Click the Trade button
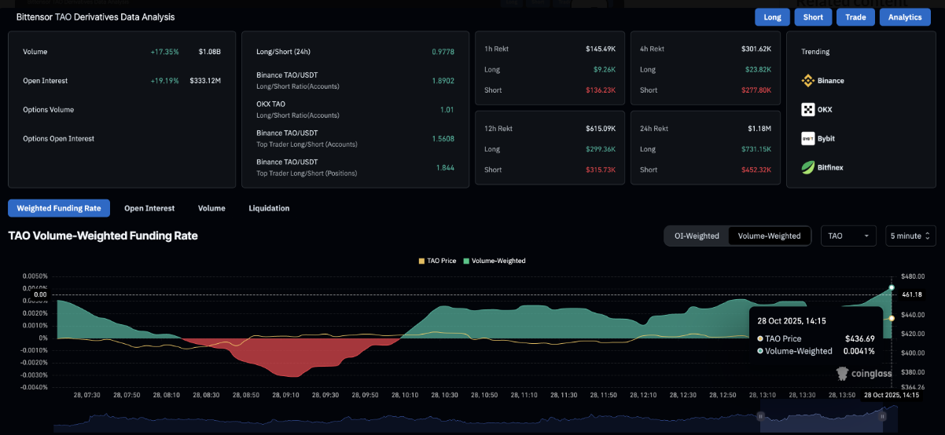The image size is (945, 435). pyautogui.click(x=855, y=17)
